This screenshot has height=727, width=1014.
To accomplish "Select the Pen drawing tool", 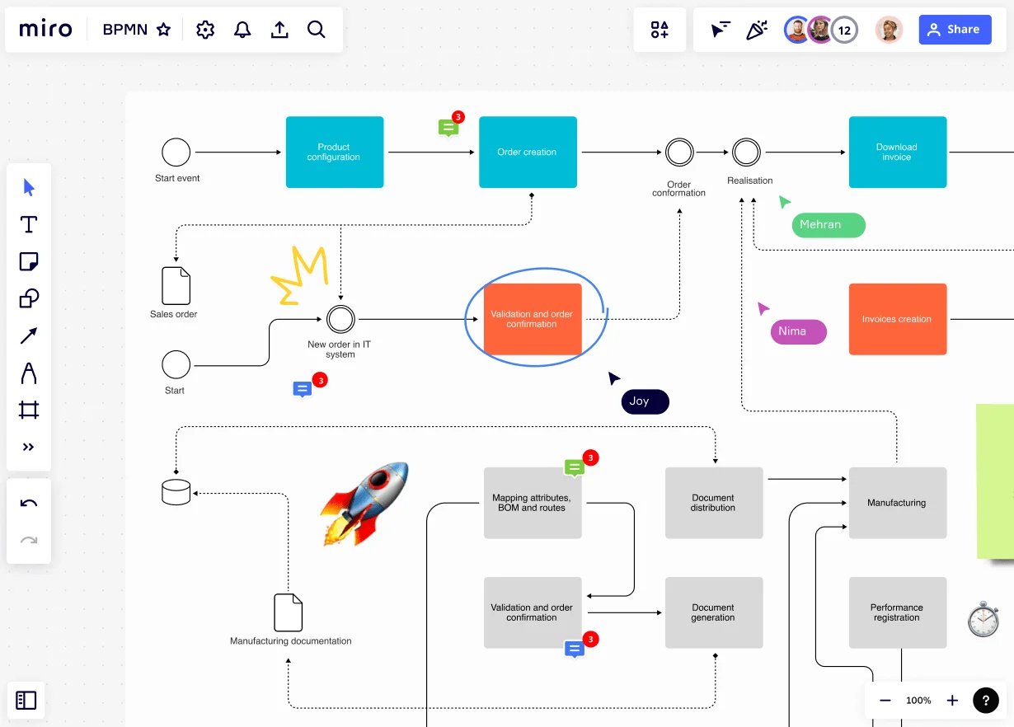I will (x=28, y=373).
